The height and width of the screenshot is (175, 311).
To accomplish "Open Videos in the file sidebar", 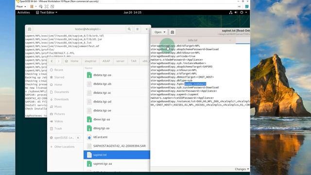I will (x=58, y=122).
